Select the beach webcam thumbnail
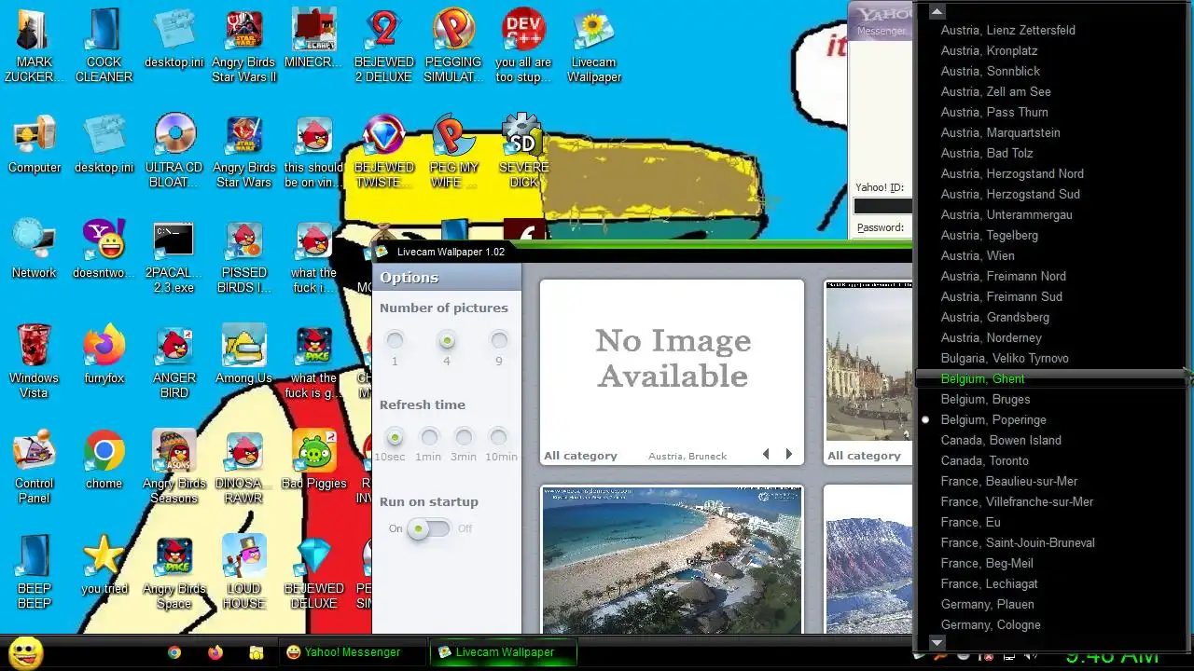Image resolution: width=1194 pixels, height=671 pixels. tap(672, 559)
